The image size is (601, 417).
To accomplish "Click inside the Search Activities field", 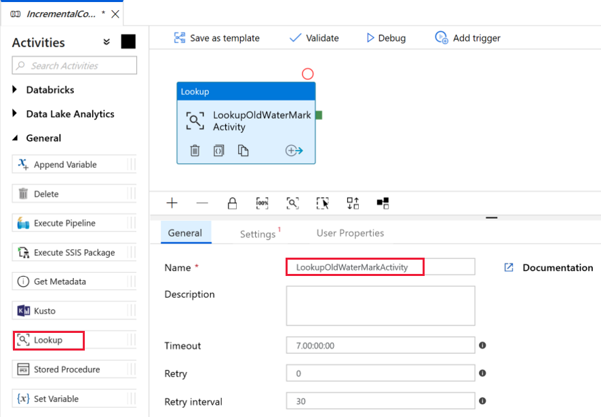I will tap(74, 65).
